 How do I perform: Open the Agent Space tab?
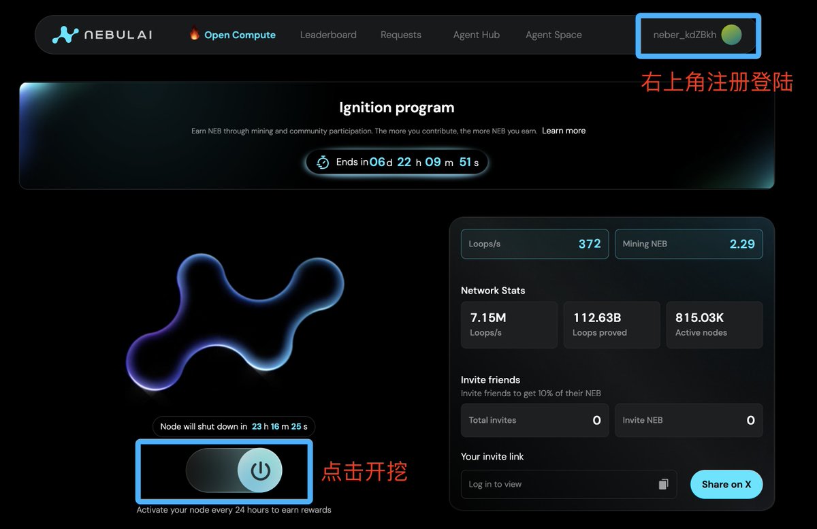[554, 35]
